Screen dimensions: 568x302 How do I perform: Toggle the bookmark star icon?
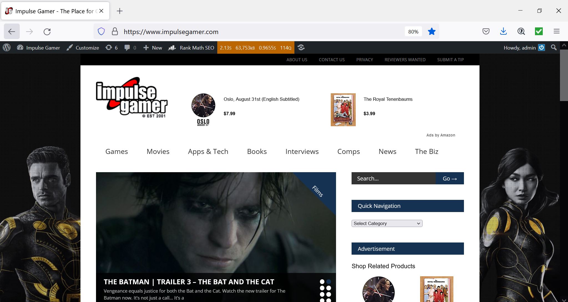pos(432,32)
